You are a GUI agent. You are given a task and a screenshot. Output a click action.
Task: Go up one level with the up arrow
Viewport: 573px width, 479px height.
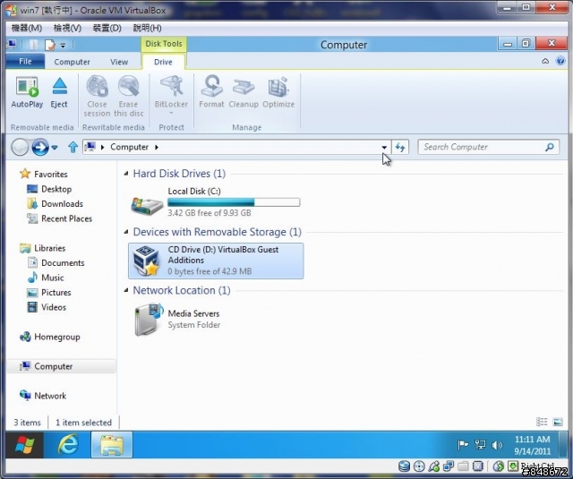click(x=73, y=147)
